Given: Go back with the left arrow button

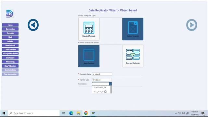Looking at the screenshot, I should 33,25.
